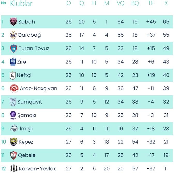The image size is (175, 173).
Task: Click the Qarabağ club crest
Action: coord(13,35)
